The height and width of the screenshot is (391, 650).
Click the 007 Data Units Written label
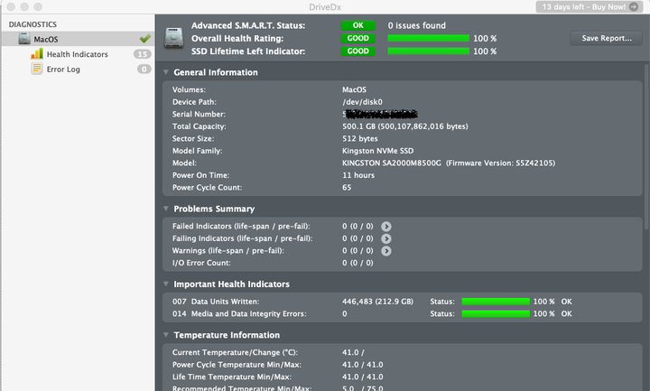coord(216,302)
